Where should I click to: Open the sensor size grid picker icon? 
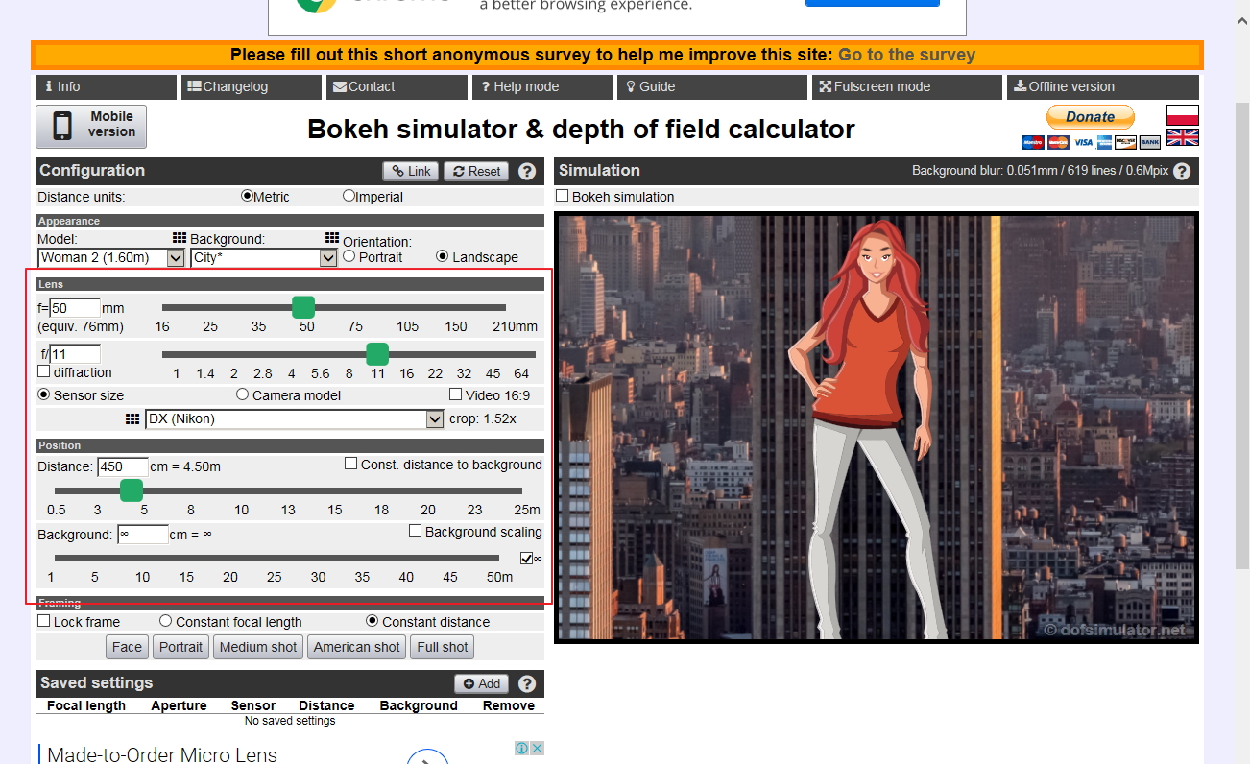tap(132, 419)
